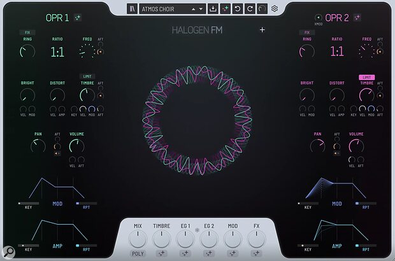Click the OPR 2 MOD envelope graph
Viewport: 395px width, 261px height.
click(x=336, y=188)
